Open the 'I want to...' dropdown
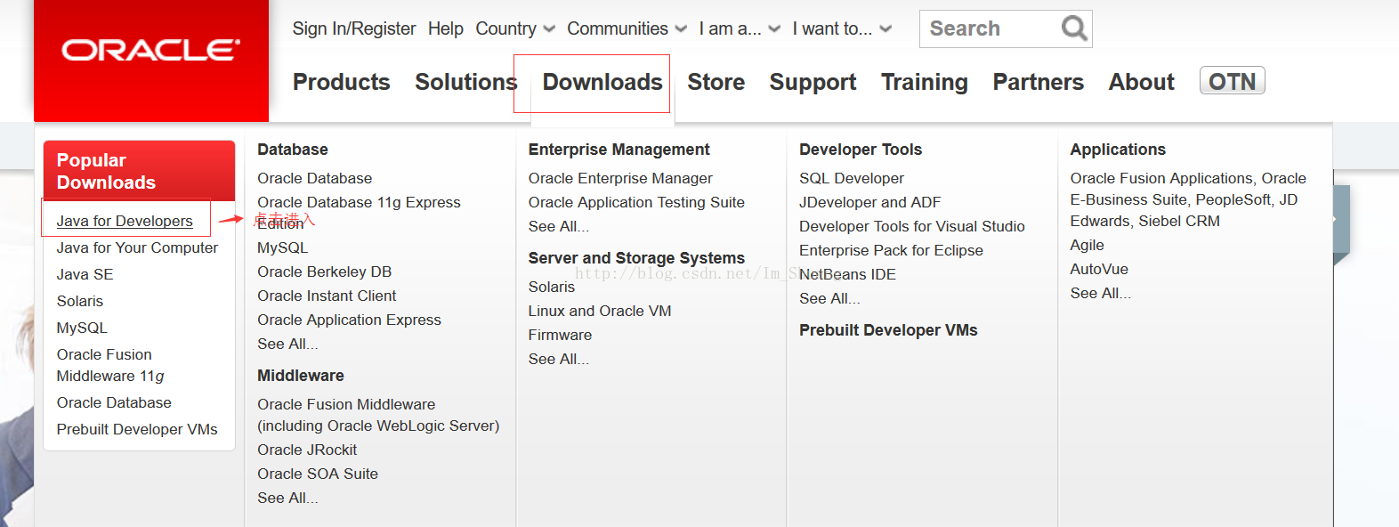This screenshot has height=527, width=1399. (x=842, y=28)
